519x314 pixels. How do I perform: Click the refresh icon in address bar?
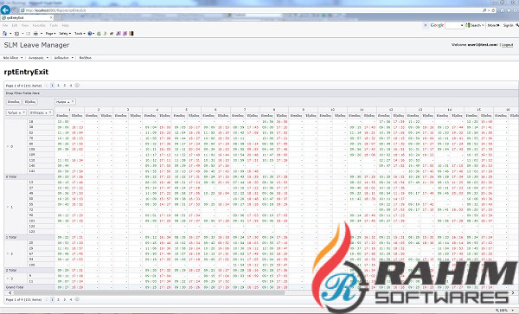click(x=494, y=10)
